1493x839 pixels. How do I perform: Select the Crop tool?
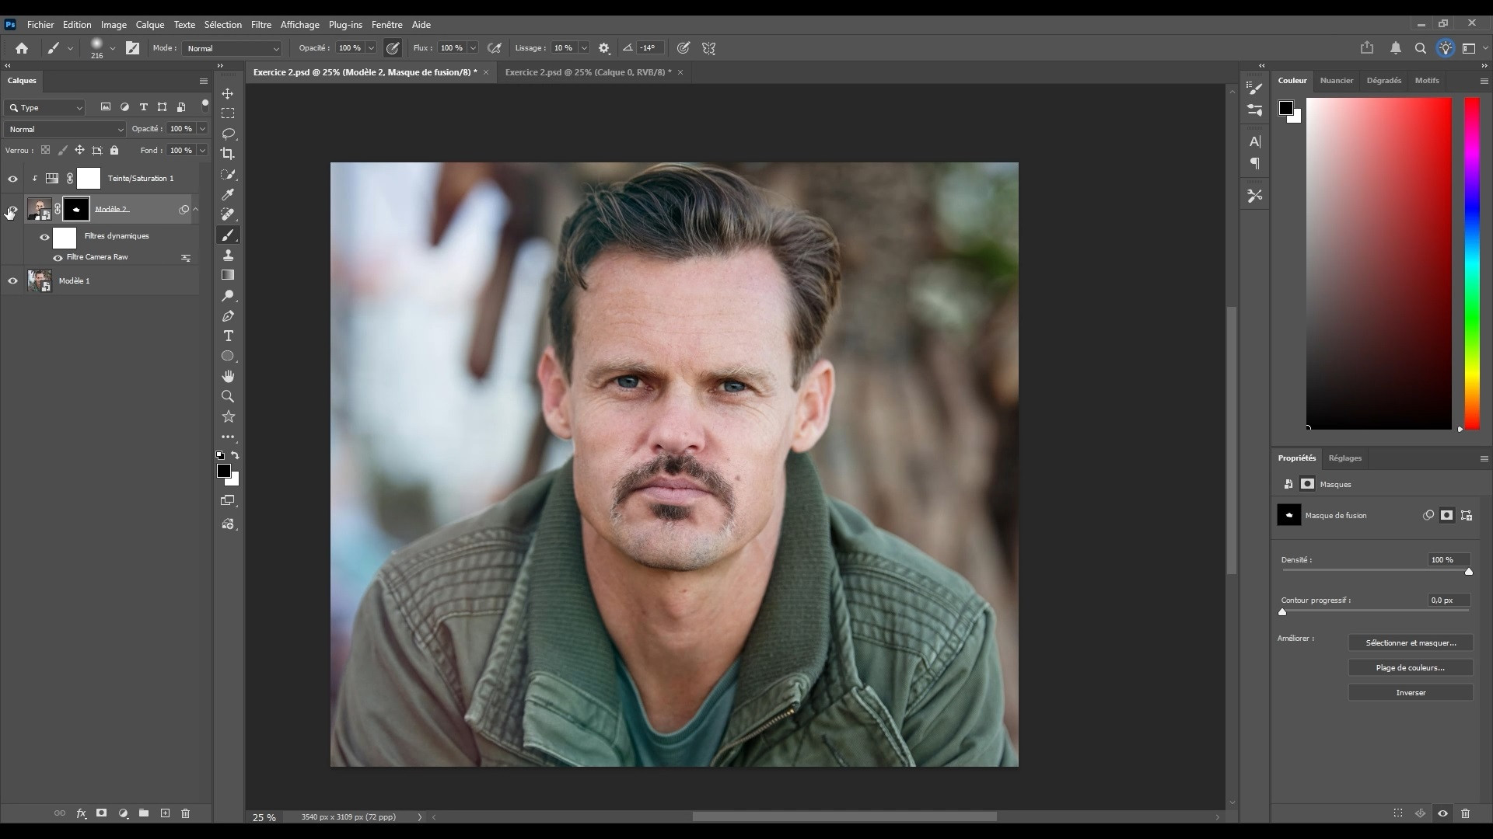point(228,154)
